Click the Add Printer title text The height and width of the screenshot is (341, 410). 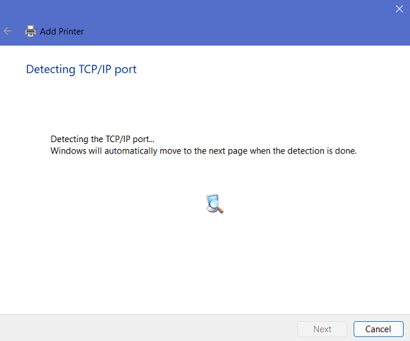(x=61, y=31)
